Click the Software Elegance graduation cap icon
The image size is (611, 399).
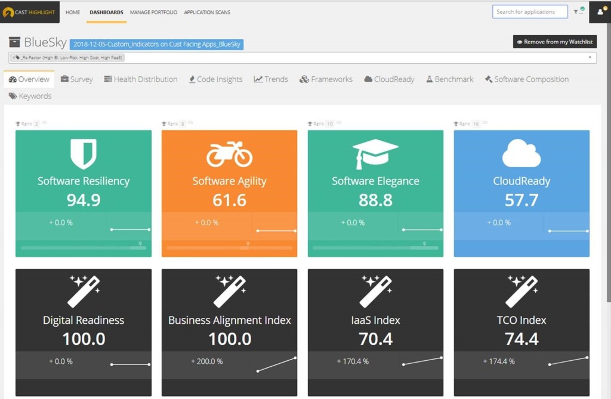point(375,154)
